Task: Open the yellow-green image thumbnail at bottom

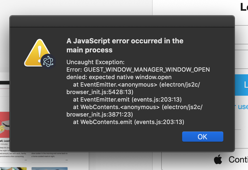Action: [x=13, y=169]
